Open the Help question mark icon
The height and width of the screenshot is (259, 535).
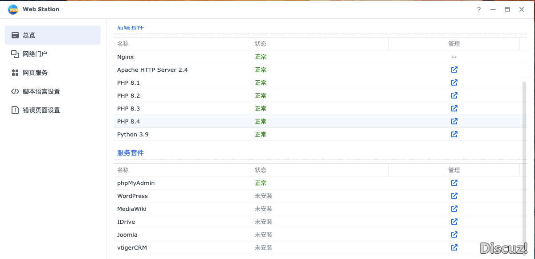(x=479, y=9)
